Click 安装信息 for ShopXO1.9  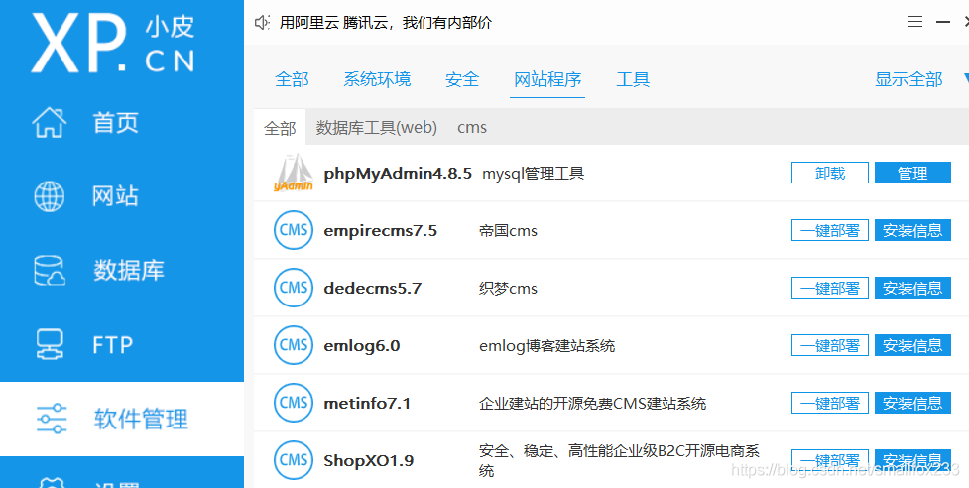(x=912, y=460)
